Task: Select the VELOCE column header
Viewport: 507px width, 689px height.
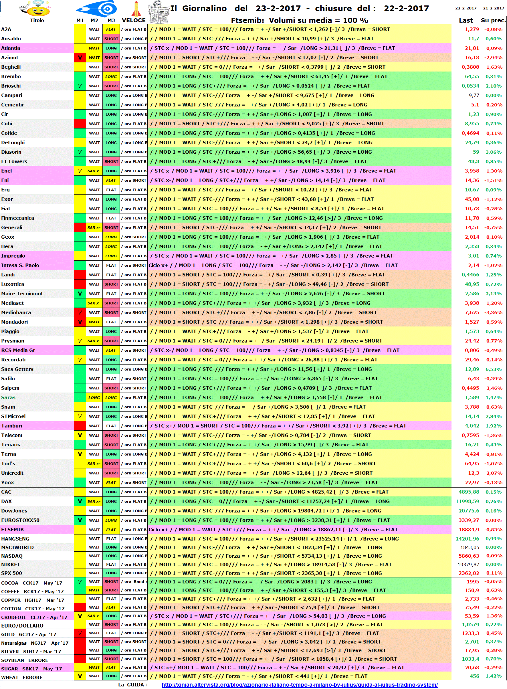Action: coord(134,21)
